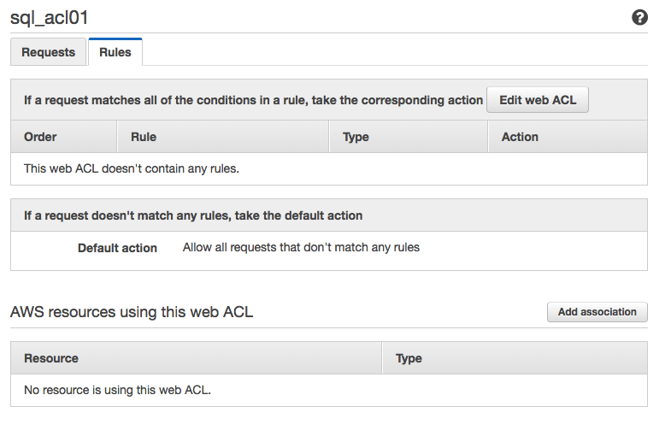The image size is (671, 442).
Task: Click the Type header in resources table
Action: click(409, 358)
